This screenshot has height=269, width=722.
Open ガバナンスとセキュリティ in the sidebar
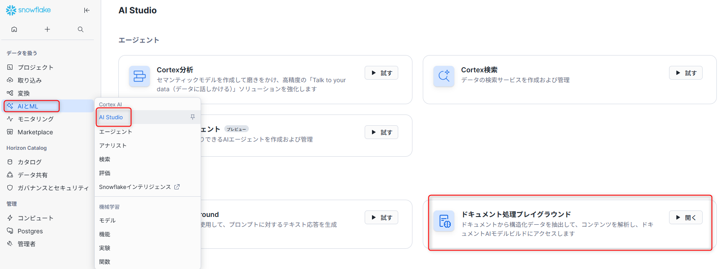[x=48, y=188]
